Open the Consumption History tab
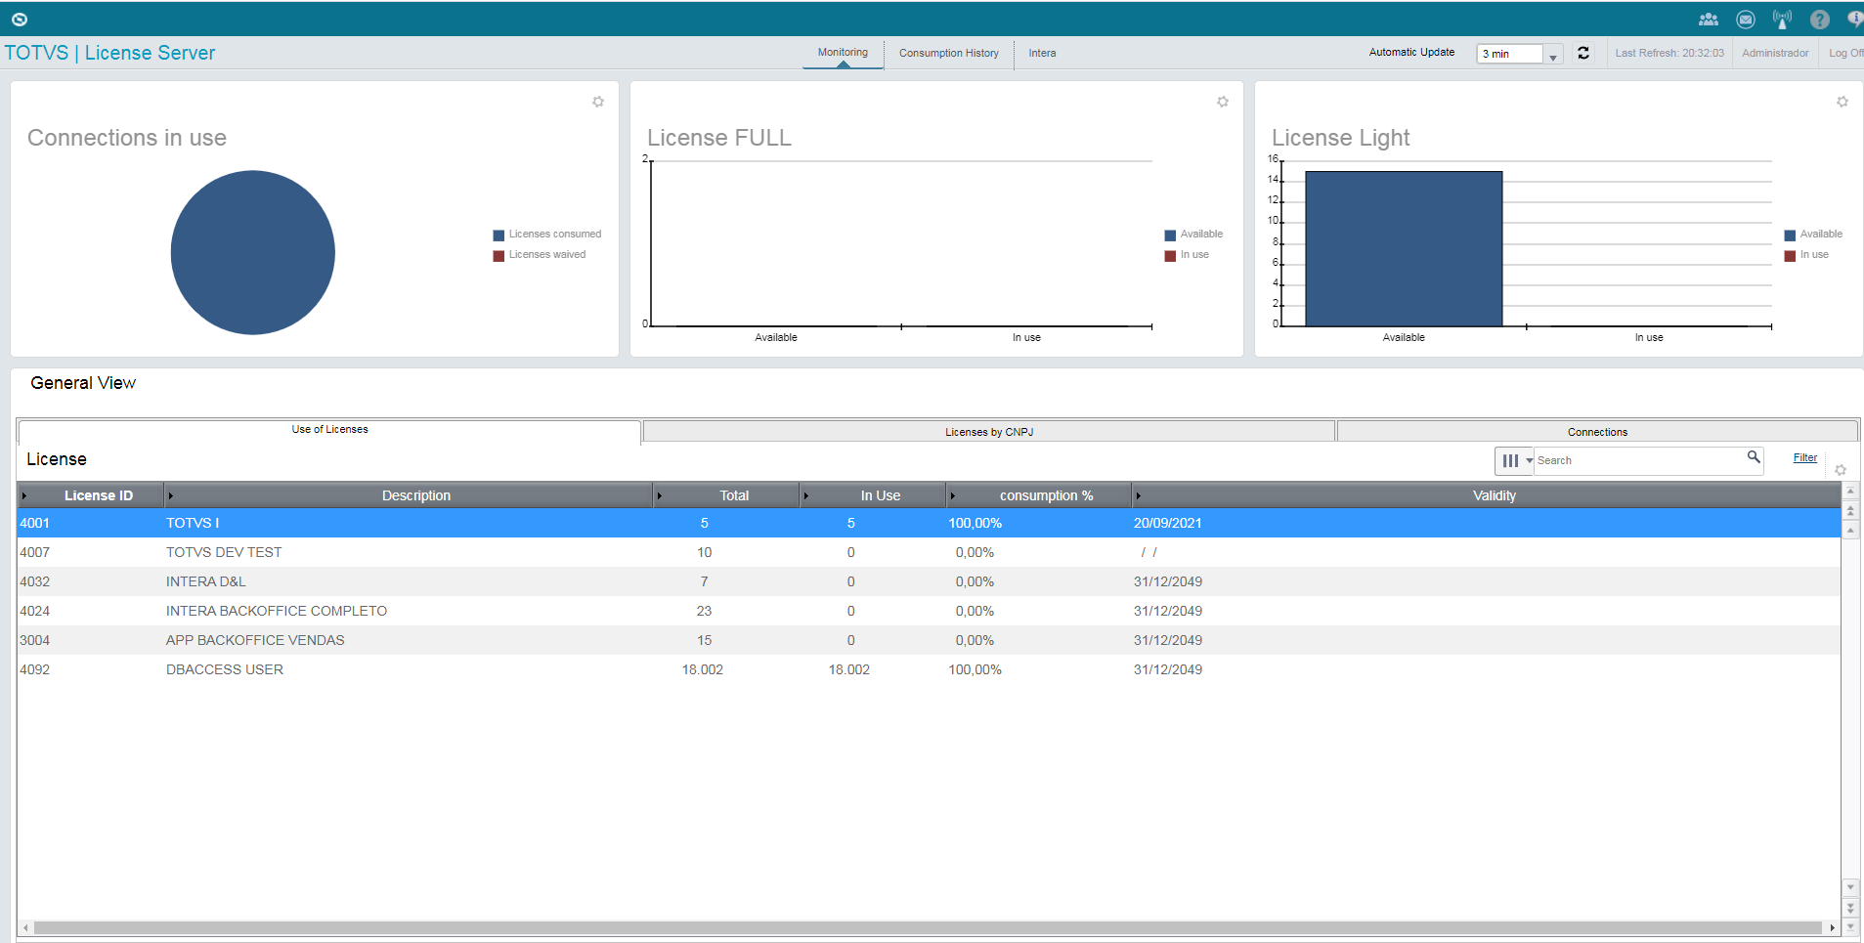The height and width of the screenshot is (943, 1864). pyautogui.click(x=949, y=54)
